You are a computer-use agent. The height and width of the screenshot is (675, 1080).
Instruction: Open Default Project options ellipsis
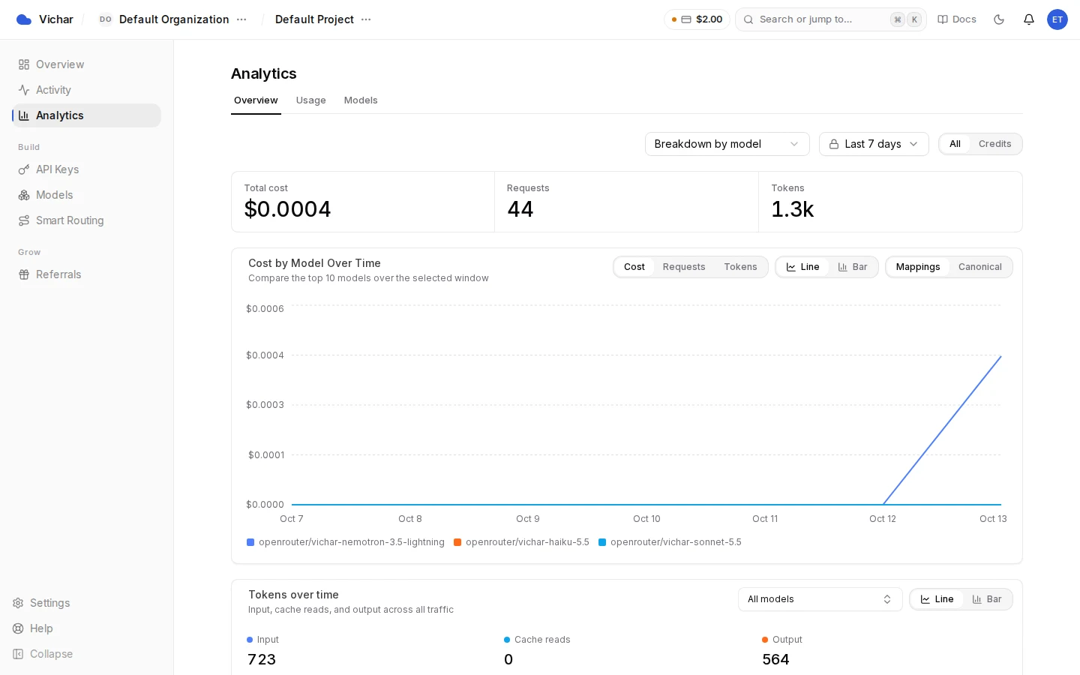[366, 19]
